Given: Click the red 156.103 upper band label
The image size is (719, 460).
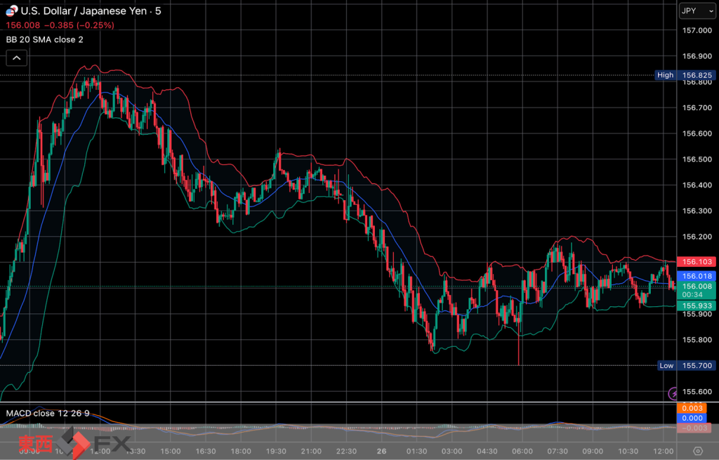Looking at the screenshot, I should pos(697,261).
